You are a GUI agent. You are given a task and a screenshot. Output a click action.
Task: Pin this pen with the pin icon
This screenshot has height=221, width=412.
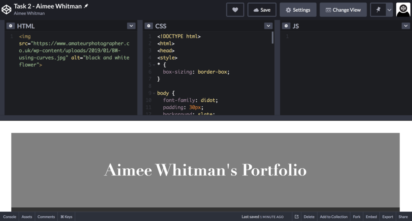click(378, 10)
